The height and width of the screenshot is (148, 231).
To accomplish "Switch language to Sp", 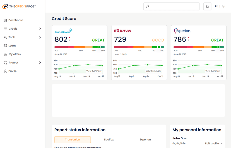I will tap(223, 6).
